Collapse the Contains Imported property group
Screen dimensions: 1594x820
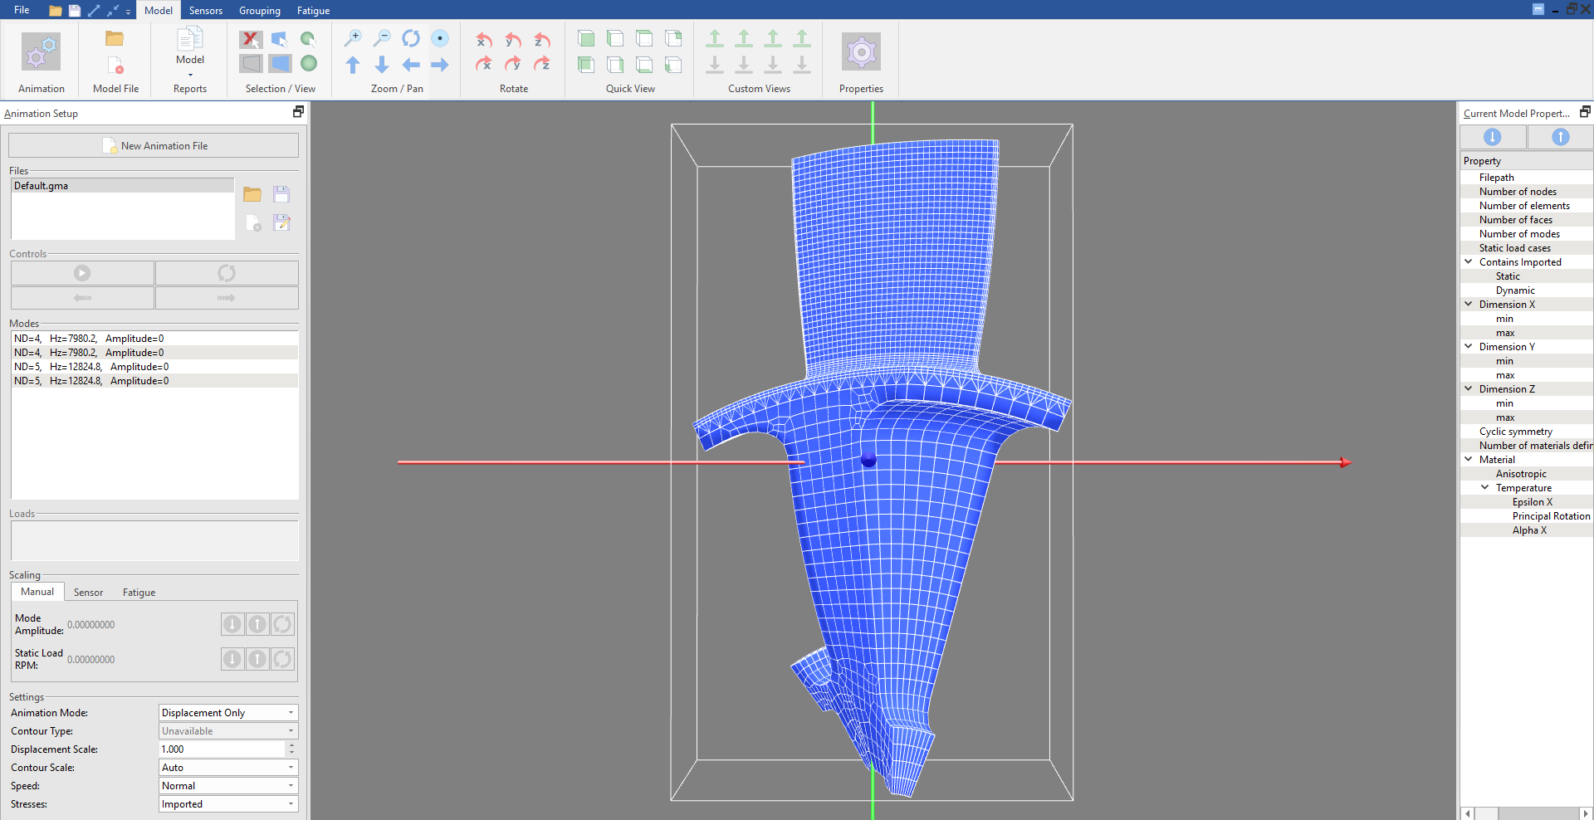click(x=1469, y=261)
